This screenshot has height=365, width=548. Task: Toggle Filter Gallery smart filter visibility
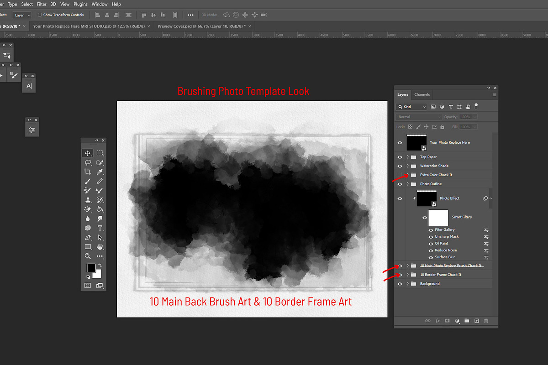[431, 230]
